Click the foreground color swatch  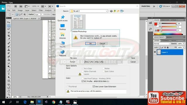pyautogui.click(x=156, y=24)
